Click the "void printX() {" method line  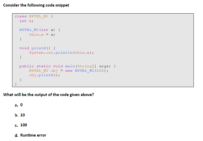point(37,48)
